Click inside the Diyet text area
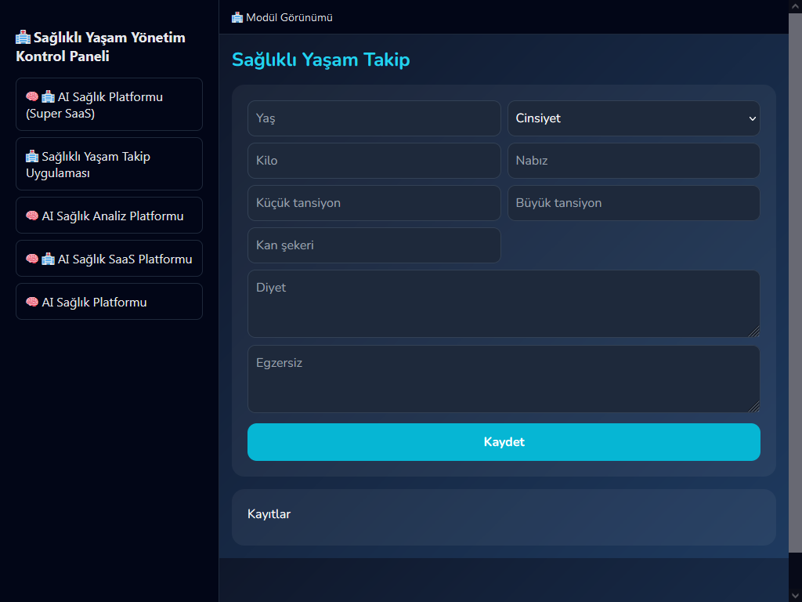802x602 pixels. pyautogui.click(x=504, y=303)
